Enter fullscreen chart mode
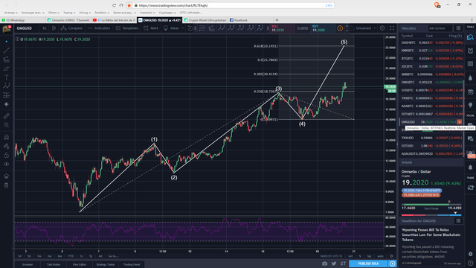The height and width of the screenshot is (268, 476). click(x=392, y=28)
